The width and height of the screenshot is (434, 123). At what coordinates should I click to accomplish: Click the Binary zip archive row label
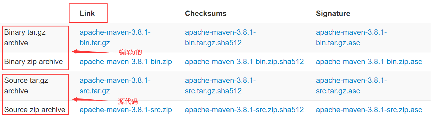coord(33,61)
